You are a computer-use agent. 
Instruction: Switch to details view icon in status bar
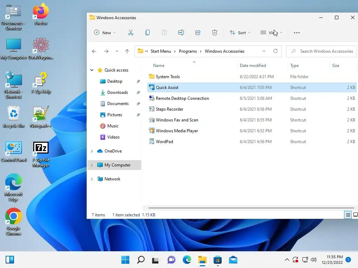pos(348,215)
